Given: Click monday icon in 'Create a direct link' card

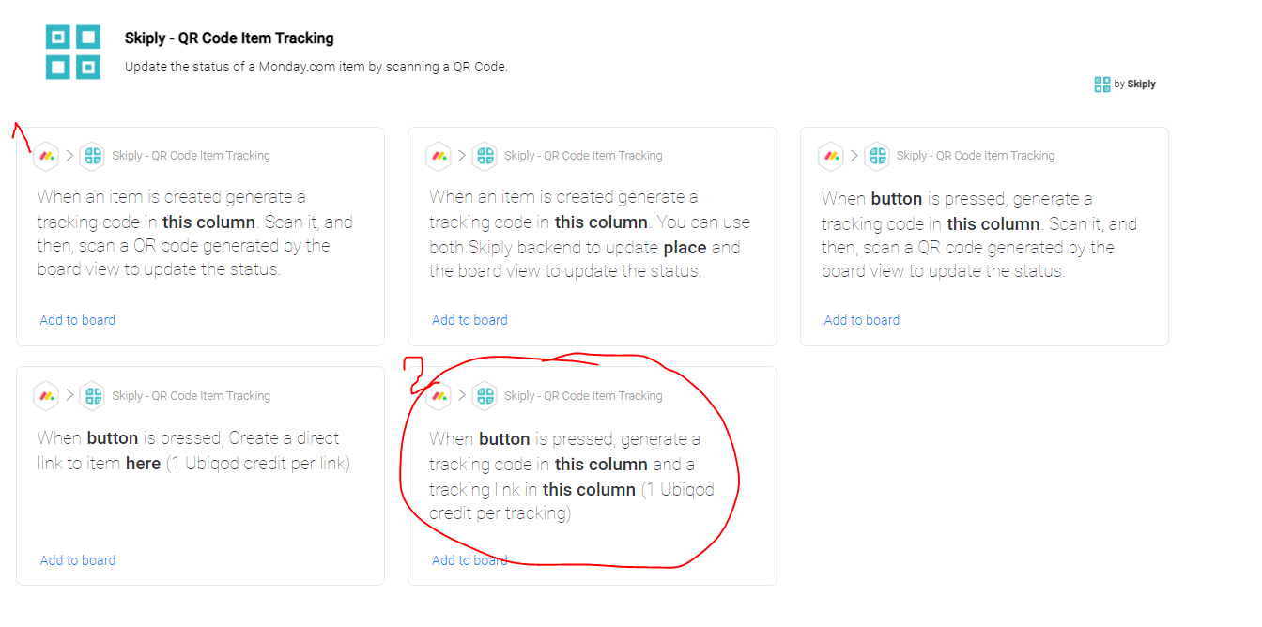Looking at the screenshot, I should [46, 396].
